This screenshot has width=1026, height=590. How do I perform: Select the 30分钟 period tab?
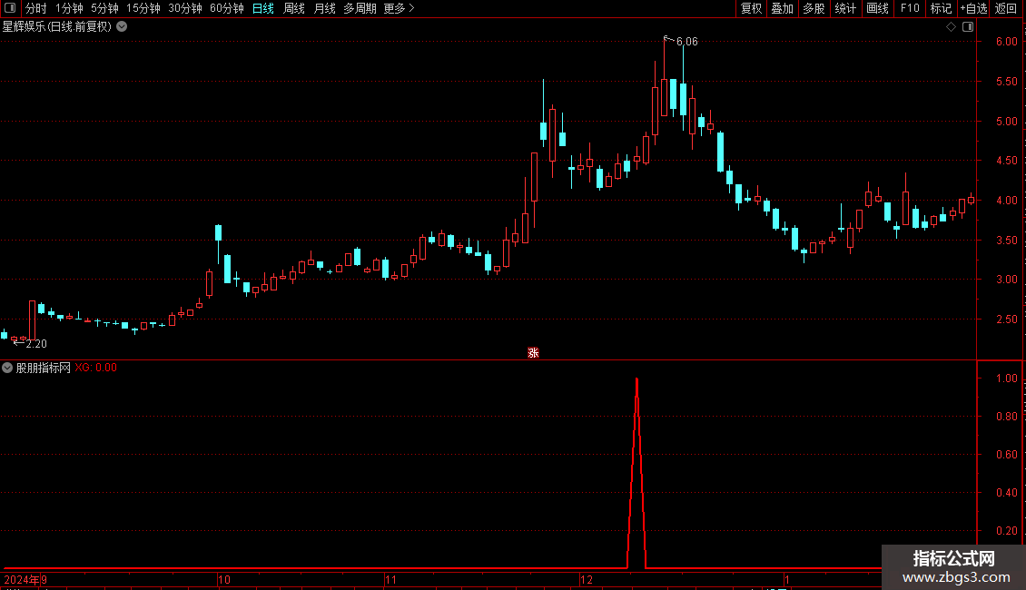point(185,8)
